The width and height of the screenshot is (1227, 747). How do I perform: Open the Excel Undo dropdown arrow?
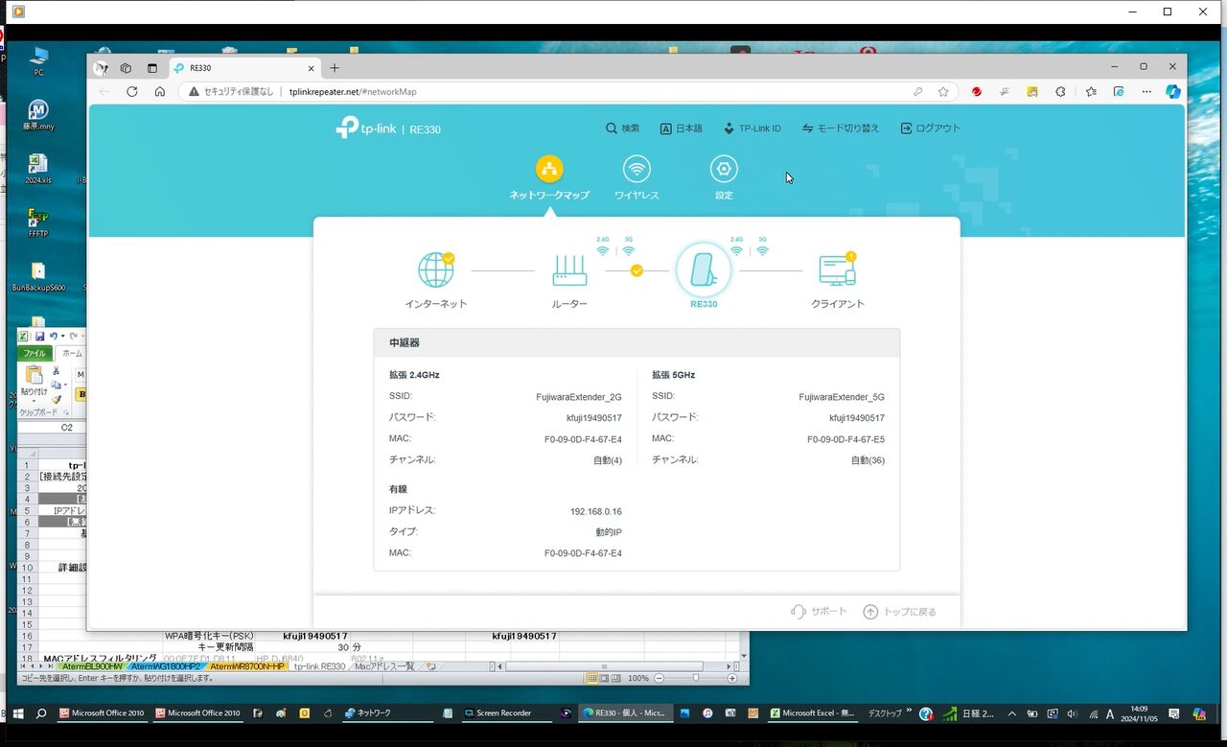[x=62, y=337]
